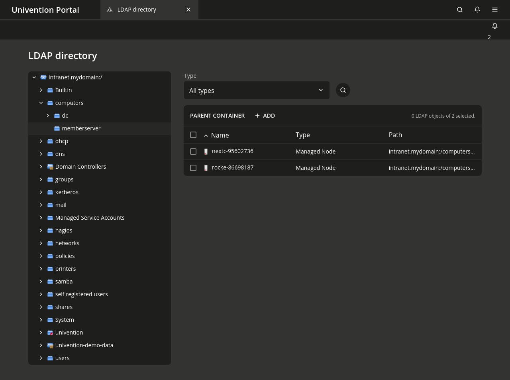Tick the checkbox for rocke-86698187
Screen dimensions: 510x380
point(193,168)
